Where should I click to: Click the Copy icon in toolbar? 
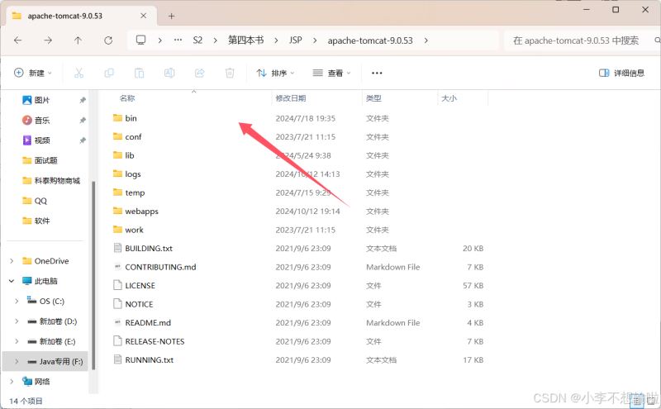tap(109, 73)
